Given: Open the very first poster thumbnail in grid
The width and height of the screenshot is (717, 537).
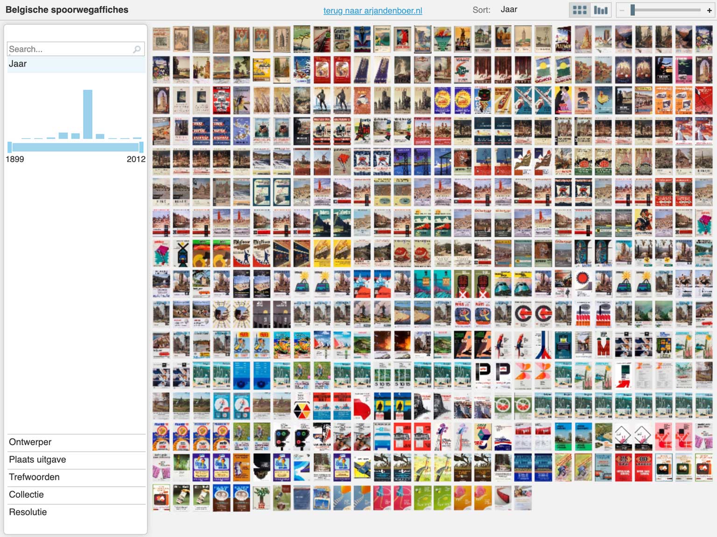Looking at the screenshot, I should point(161,39).
